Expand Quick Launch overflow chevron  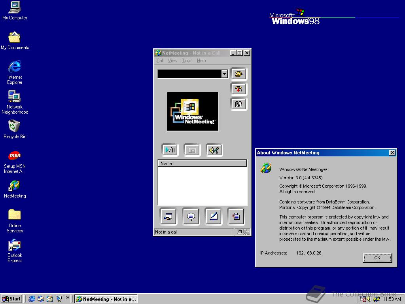click(67, 298)
